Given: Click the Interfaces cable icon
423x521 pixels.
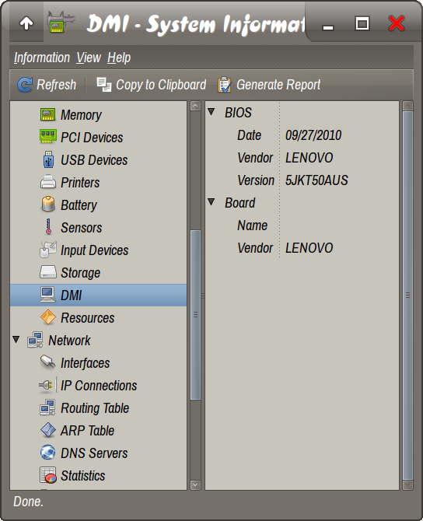Looking at the screenshot, I should click(x=48, y=362).
